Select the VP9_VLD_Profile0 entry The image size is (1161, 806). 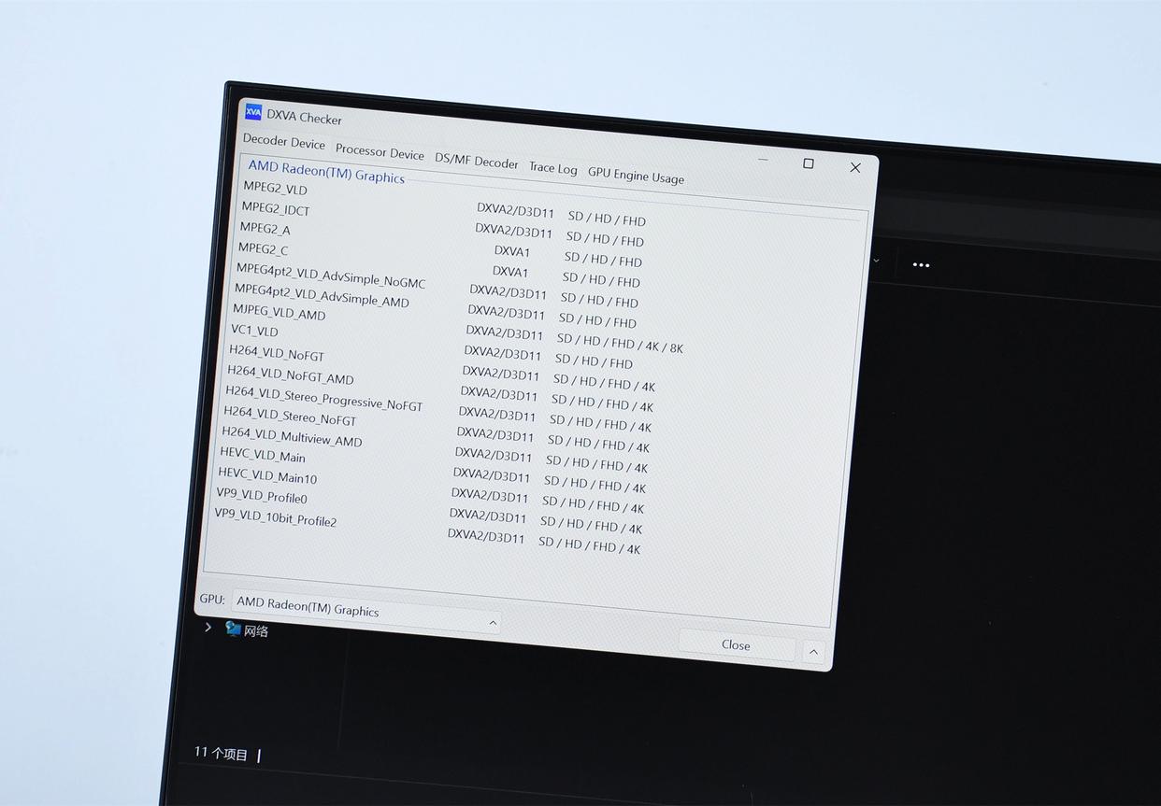(262, 496)
